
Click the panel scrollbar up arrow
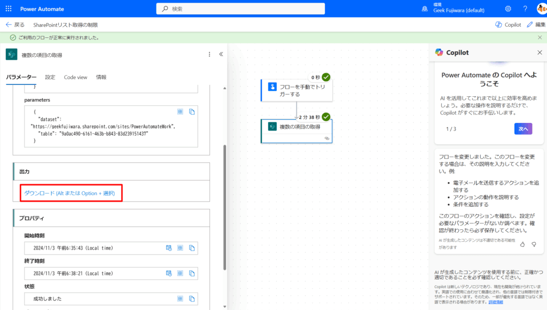(x=224, y=88)
